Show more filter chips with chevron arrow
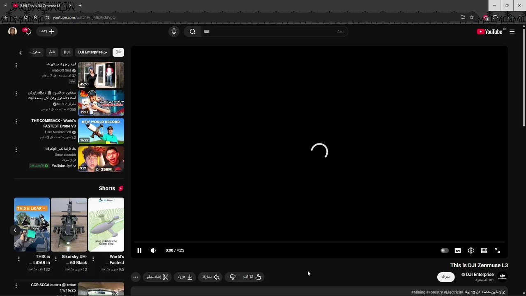This screenshot has height=296, width=526. tap(20, 53)
